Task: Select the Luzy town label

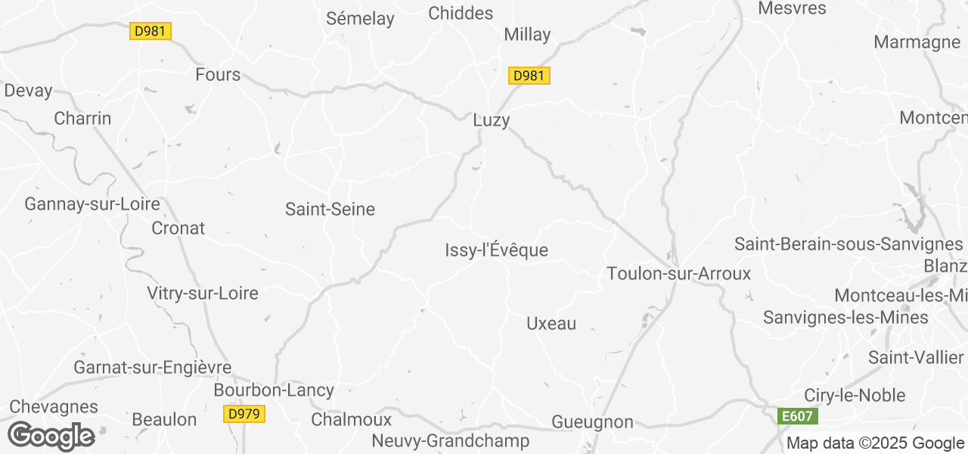Action: (492, 120)
